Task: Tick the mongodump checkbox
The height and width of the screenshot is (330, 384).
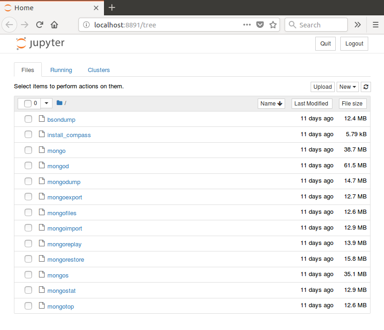Action: point(28,181)
